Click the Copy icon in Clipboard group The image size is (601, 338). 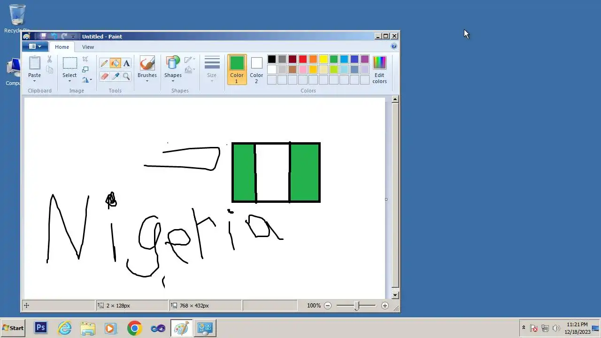(x=49, y=70)
